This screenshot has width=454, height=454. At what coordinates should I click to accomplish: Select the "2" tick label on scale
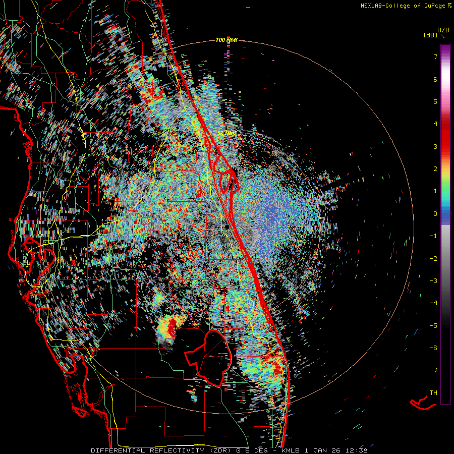pyautogui.click(x=435, y=169)
